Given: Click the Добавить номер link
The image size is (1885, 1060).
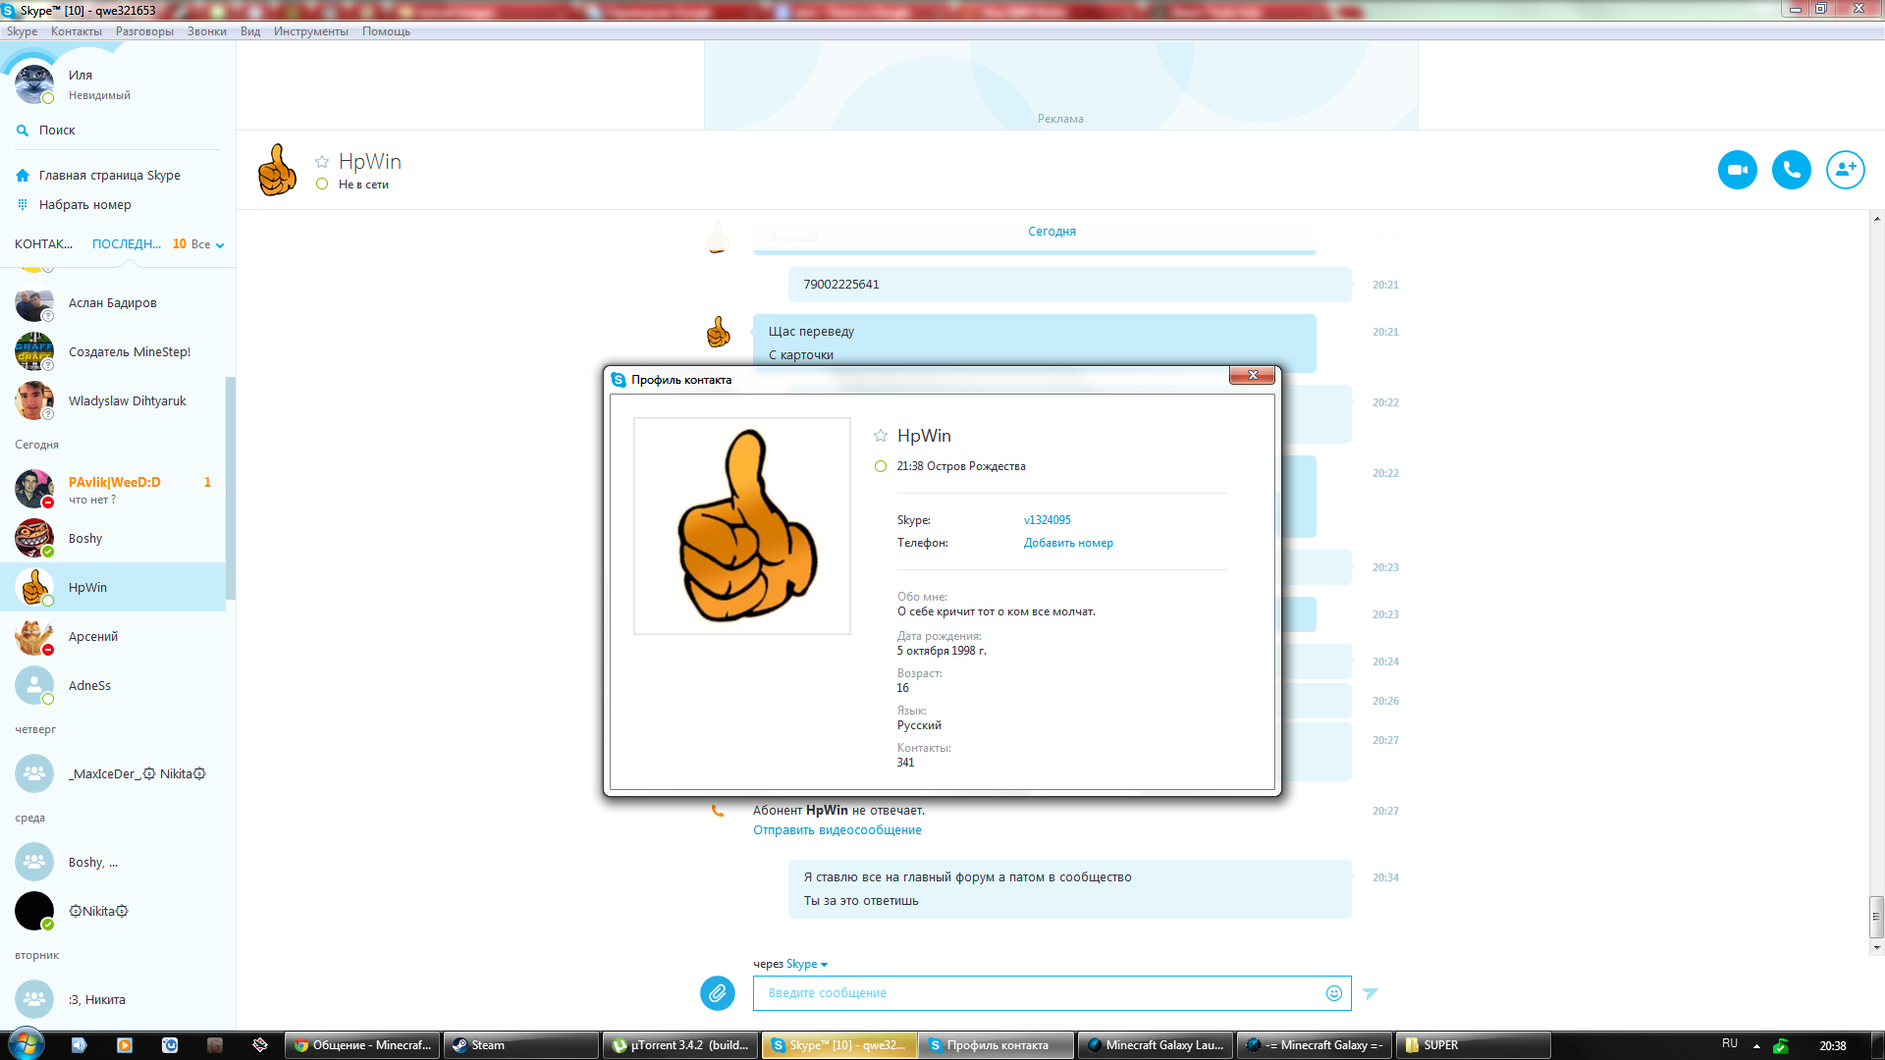Looking at the screenshot, I should pos(1068,543).
